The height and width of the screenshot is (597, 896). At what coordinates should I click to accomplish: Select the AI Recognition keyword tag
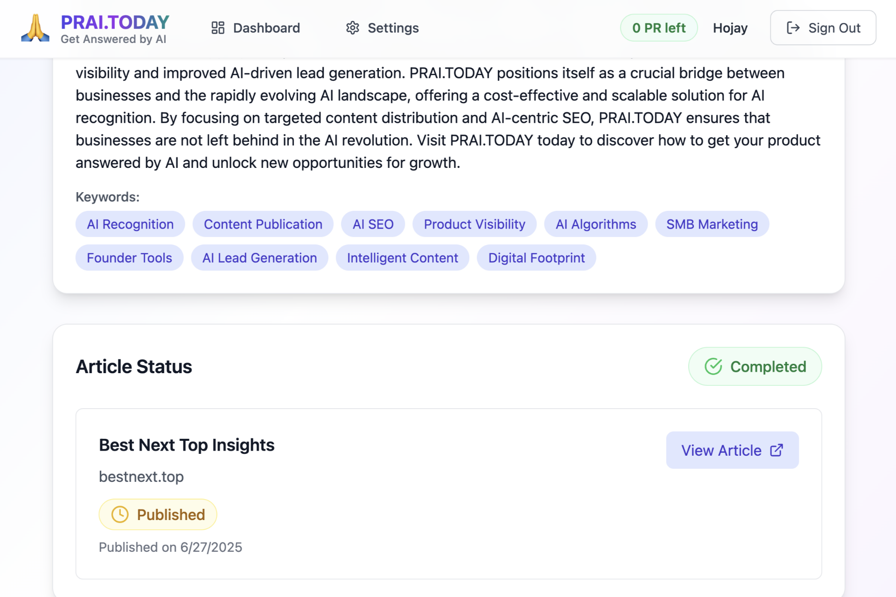pos(130,224)
